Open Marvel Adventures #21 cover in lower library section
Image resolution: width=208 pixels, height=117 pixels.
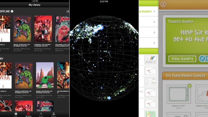pos(24,75)
